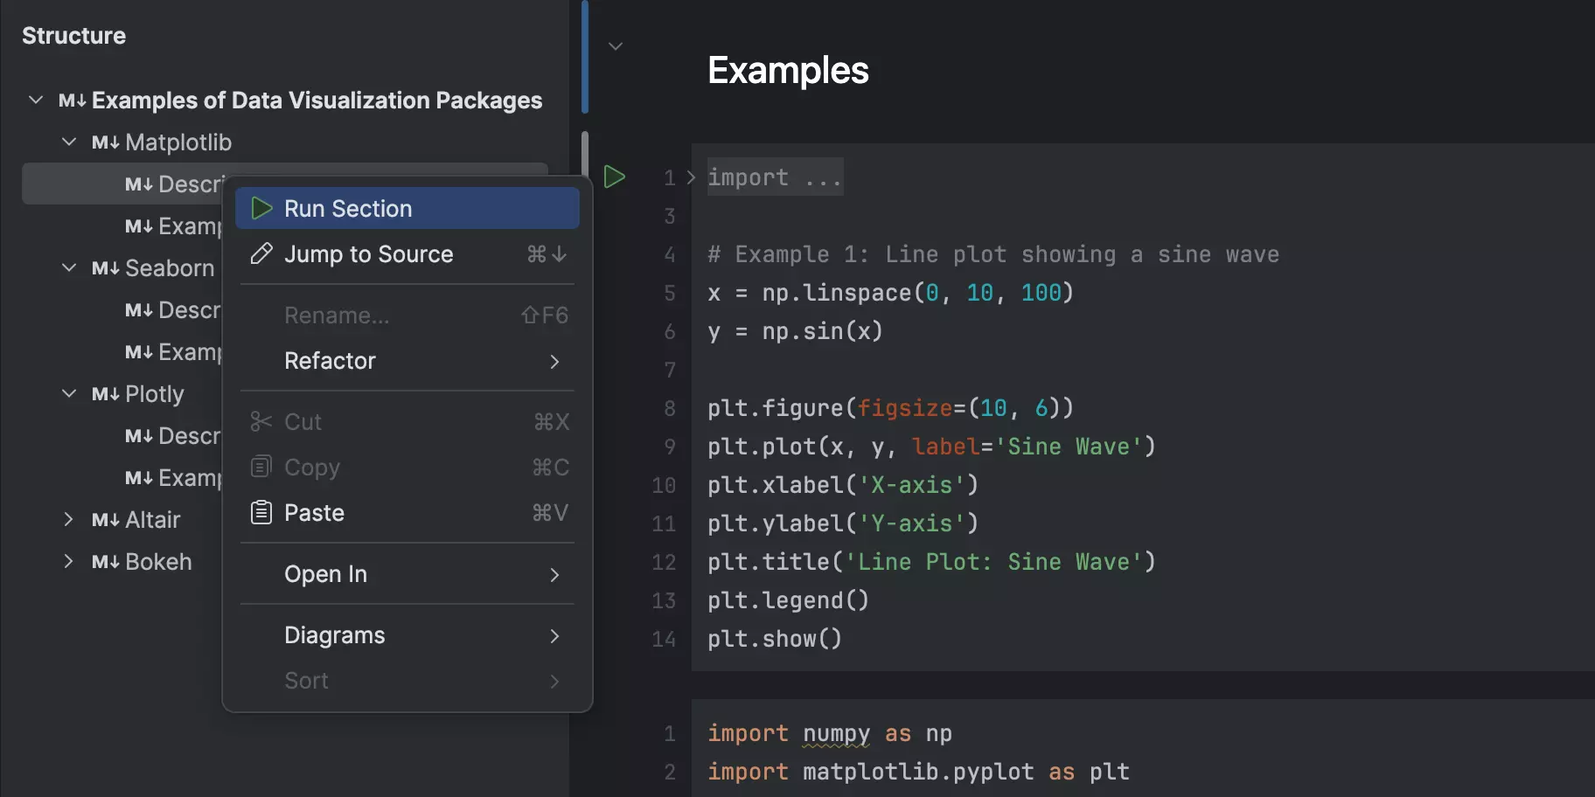This screenshot has height=797, width=1595.
Task: Click the Copy icon in the context menu
Action: pos(260,467)
